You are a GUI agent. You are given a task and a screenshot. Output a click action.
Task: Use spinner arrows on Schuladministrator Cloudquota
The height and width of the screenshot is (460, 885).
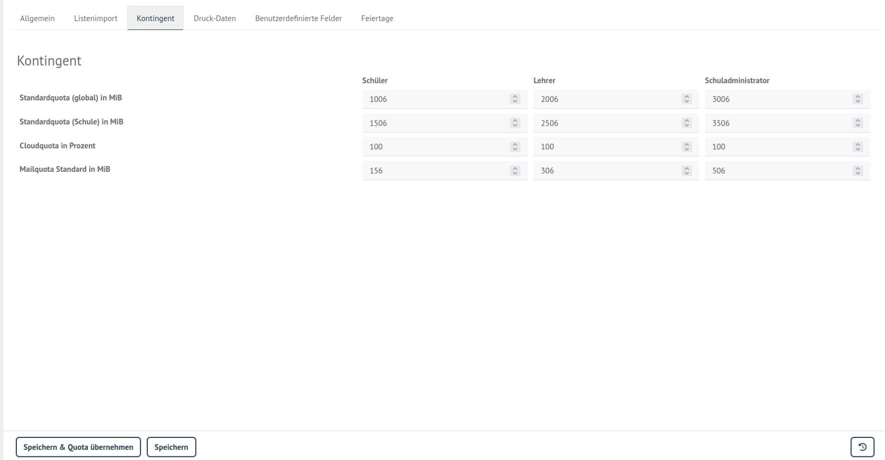(858, 147)
